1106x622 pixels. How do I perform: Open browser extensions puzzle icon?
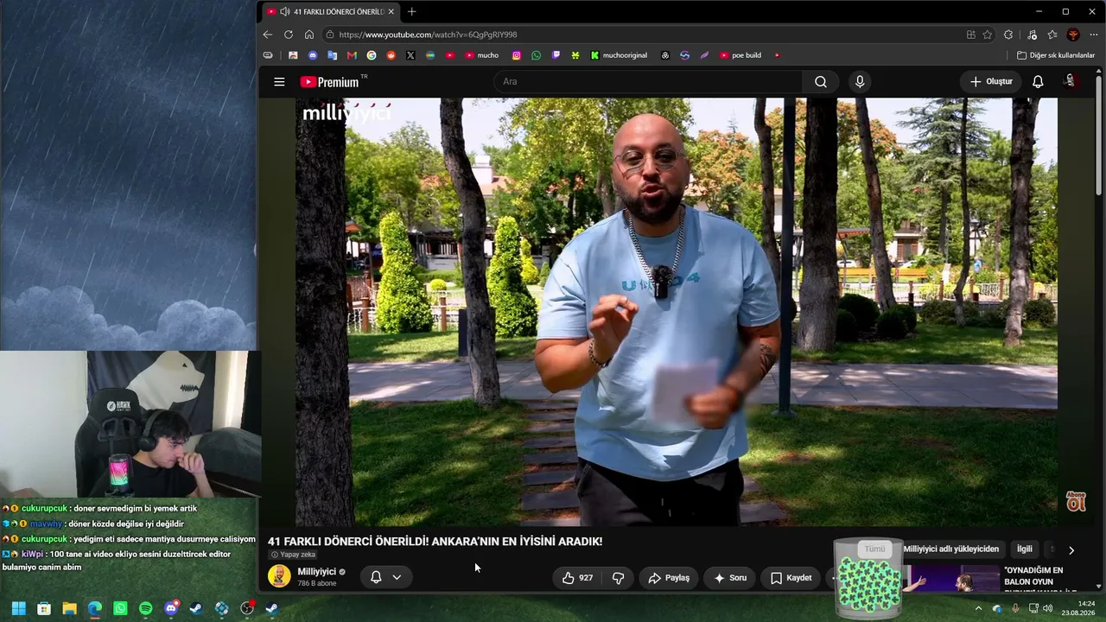1008,35
